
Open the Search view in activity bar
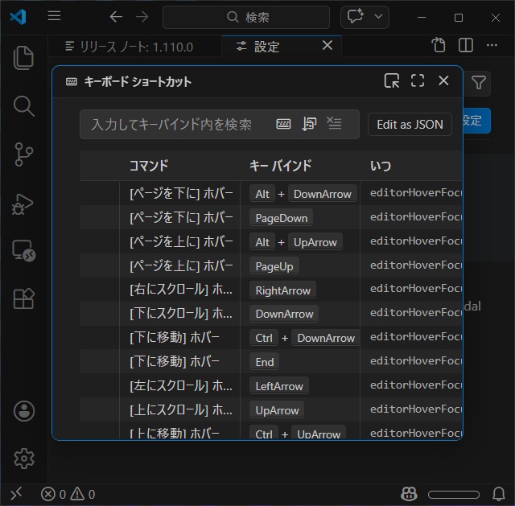[x=24, y=105]
